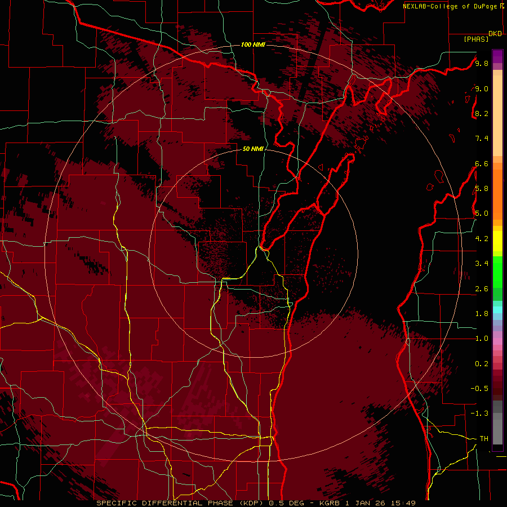Click the TH threshold label
The image size is (507, 507).
(x=484, y=439)
